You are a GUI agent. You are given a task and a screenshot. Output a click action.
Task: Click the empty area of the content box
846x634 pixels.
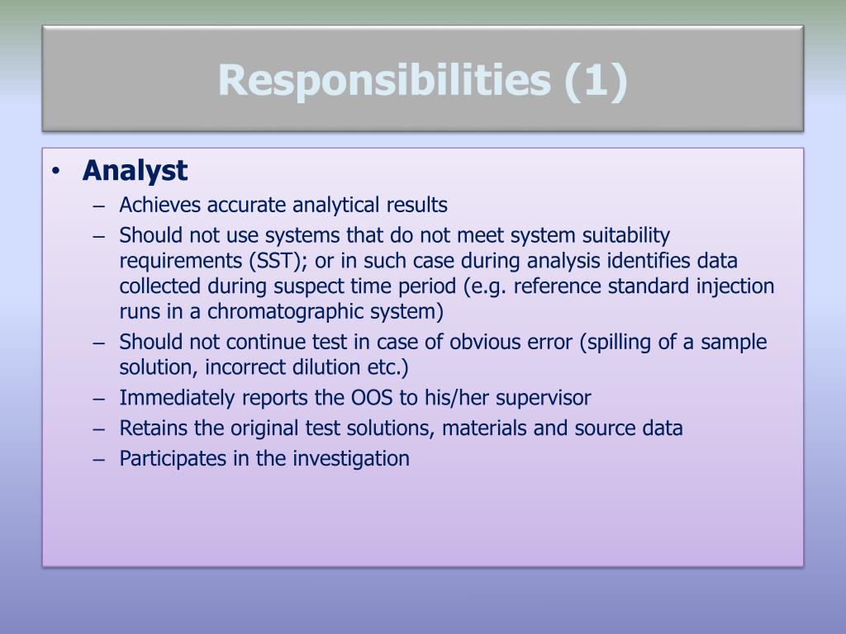(422, 518)
